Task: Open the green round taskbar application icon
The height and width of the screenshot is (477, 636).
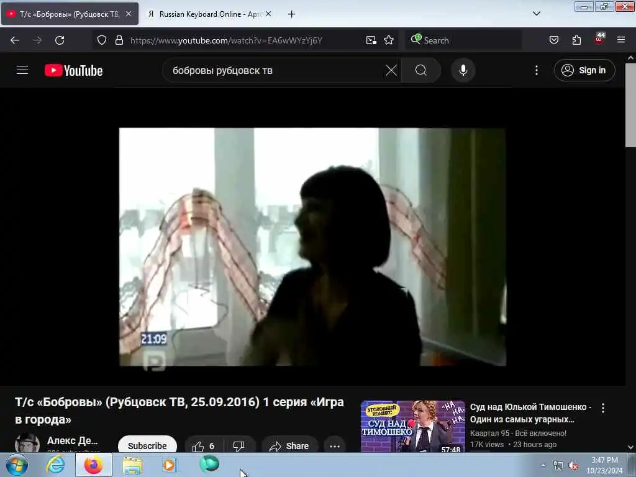Action: click(x=209, y=464)
